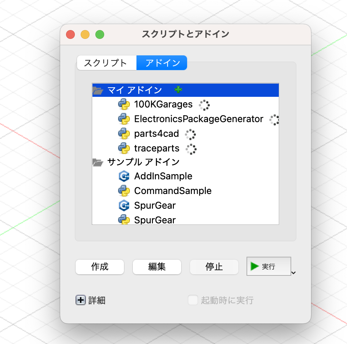The width and height of the screenshot is (347, 344).
Task: Click the green plus to add a new add-in
Action: click(x=179, y=89)
